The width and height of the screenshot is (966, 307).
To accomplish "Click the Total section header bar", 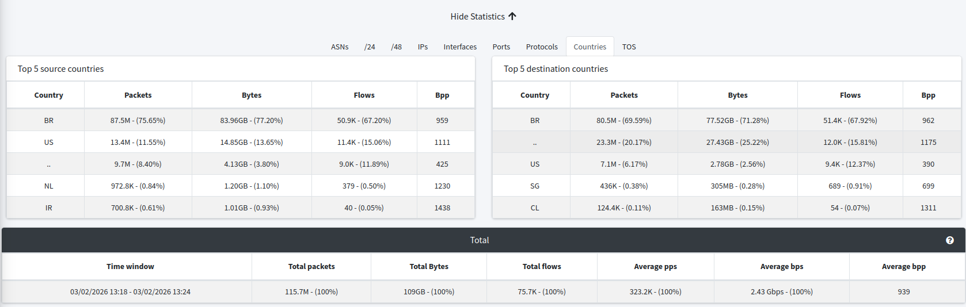I will 482,240.
